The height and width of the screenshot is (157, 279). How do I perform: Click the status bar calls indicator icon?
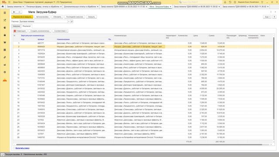(x=3, y=154)
